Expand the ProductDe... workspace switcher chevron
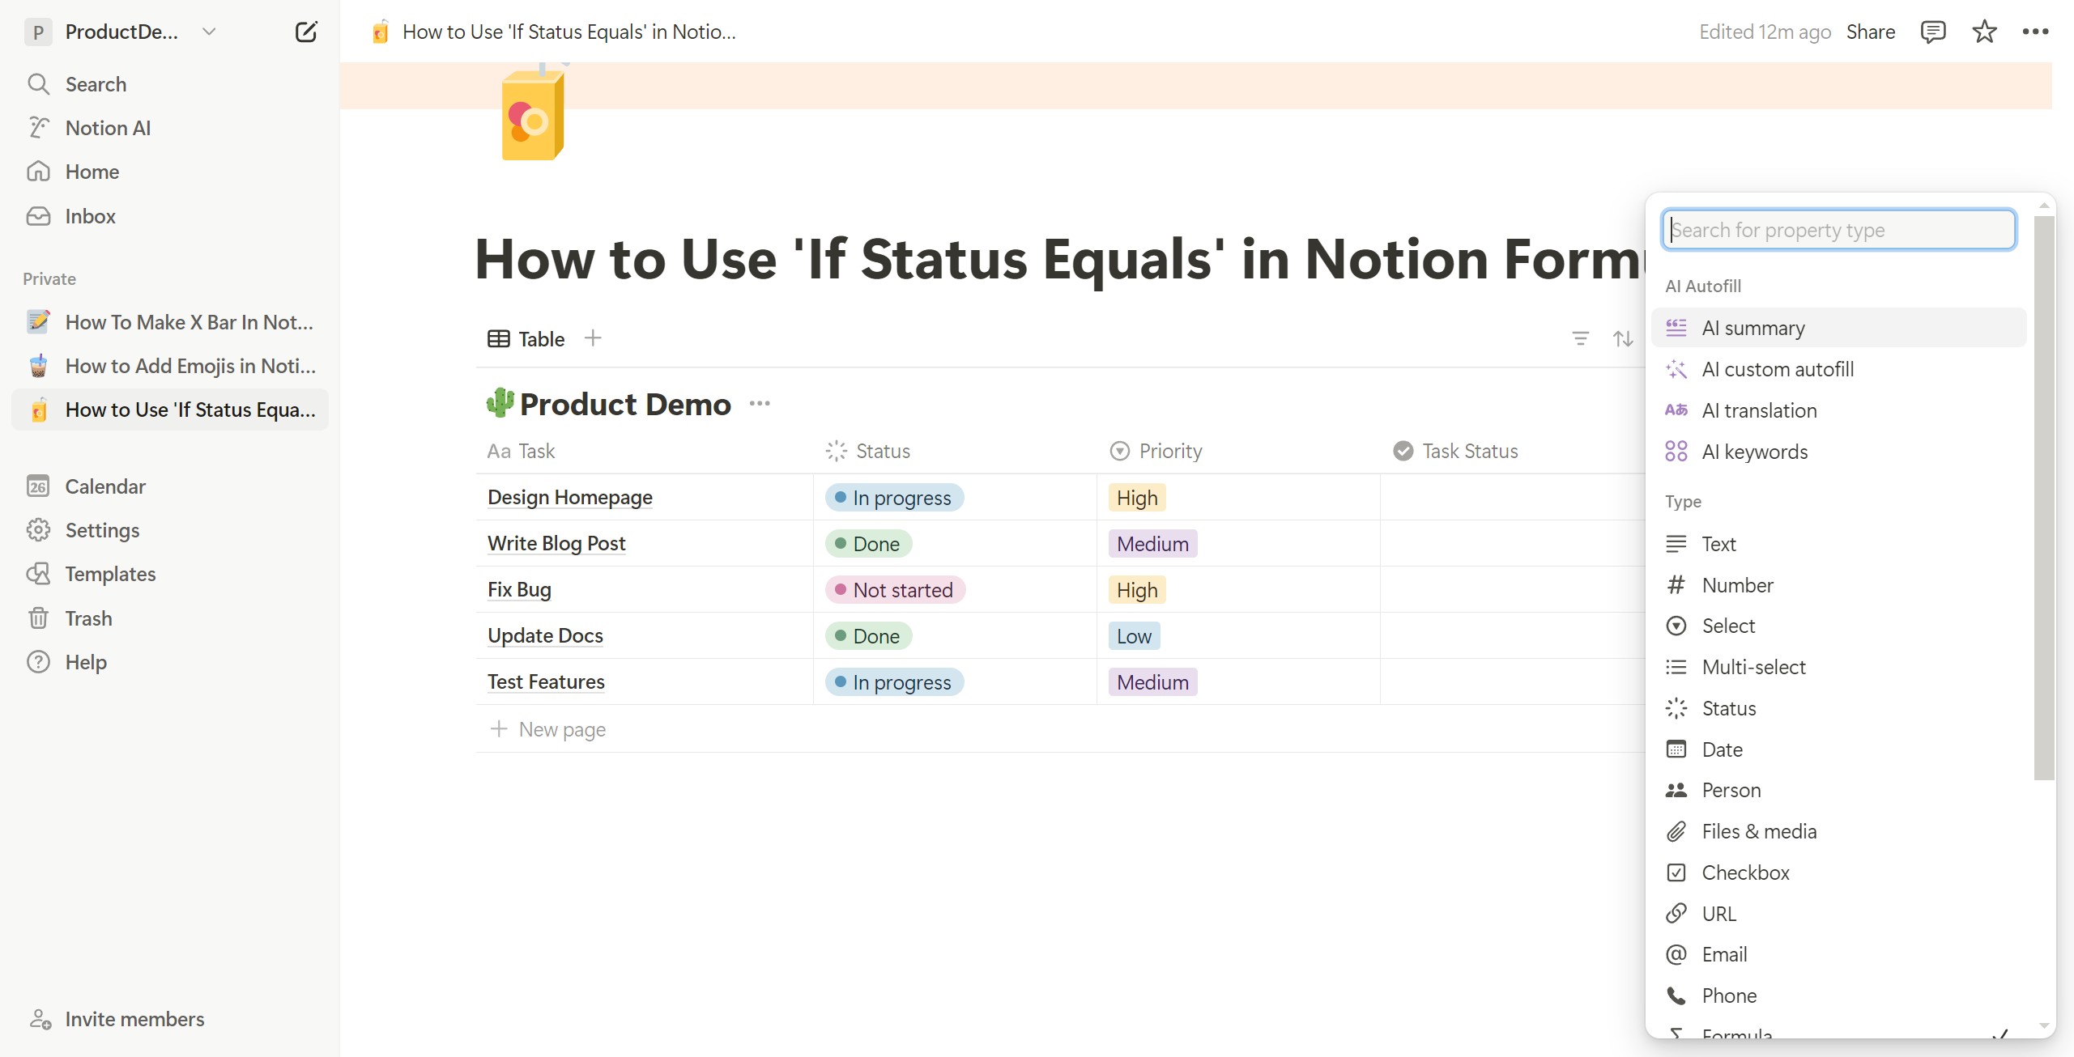This screenshot has height=1057, width=2074. [x=209, y=32]
